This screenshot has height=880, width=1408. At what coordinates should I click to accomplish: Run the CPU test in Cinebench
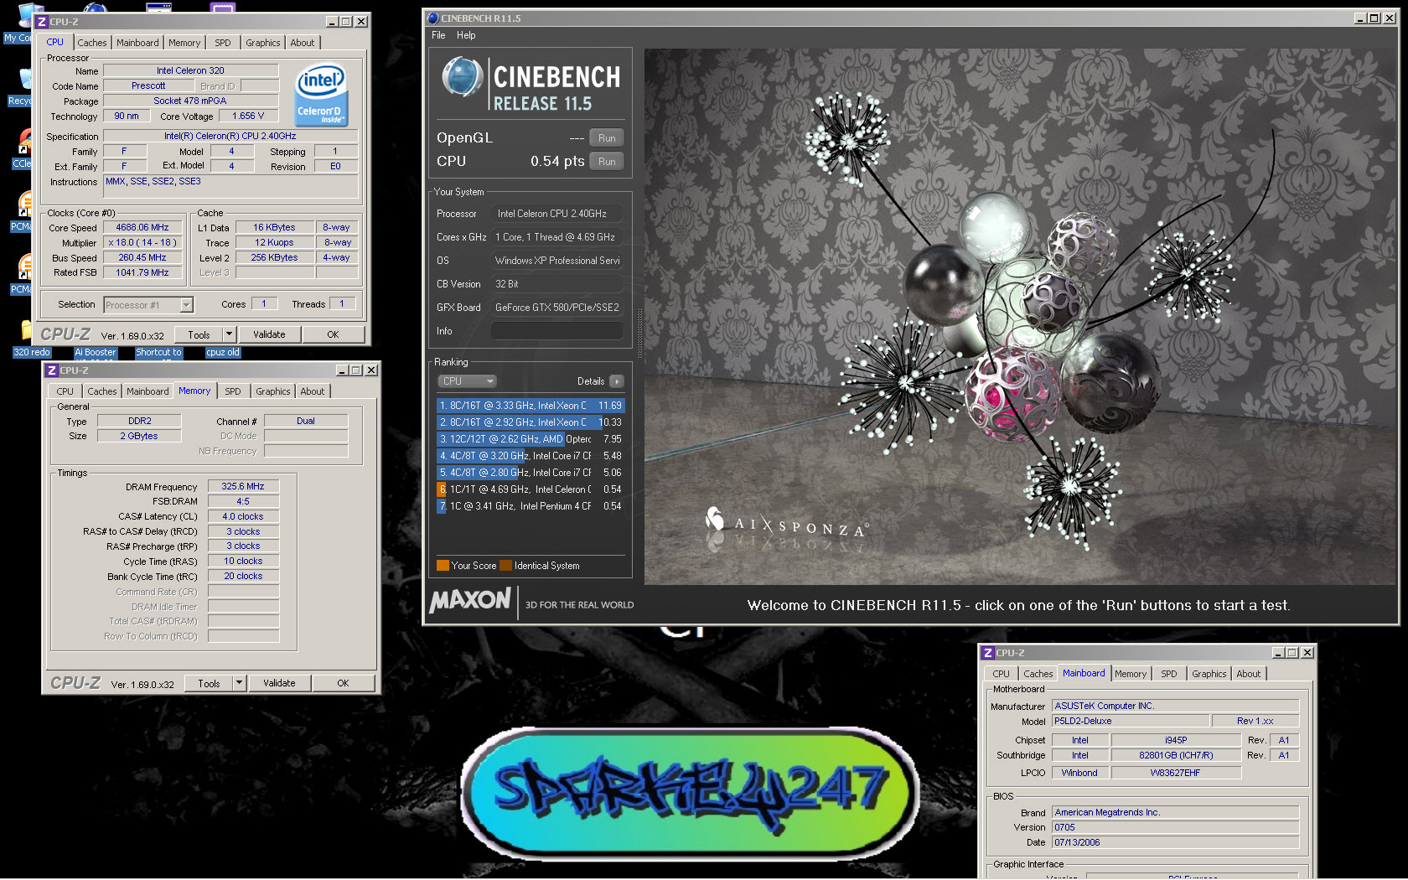click(x=607, y=162)
